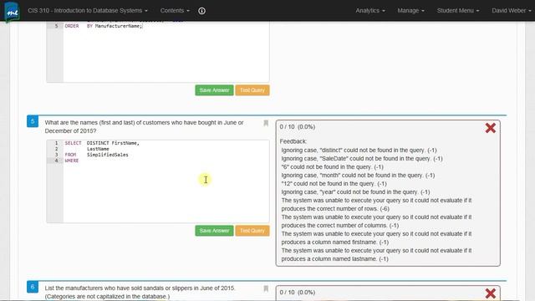Viewport: 535px width, 301px height.
Task: Click question 6 prompt about sandals or slippers
Action: [140, 292]
